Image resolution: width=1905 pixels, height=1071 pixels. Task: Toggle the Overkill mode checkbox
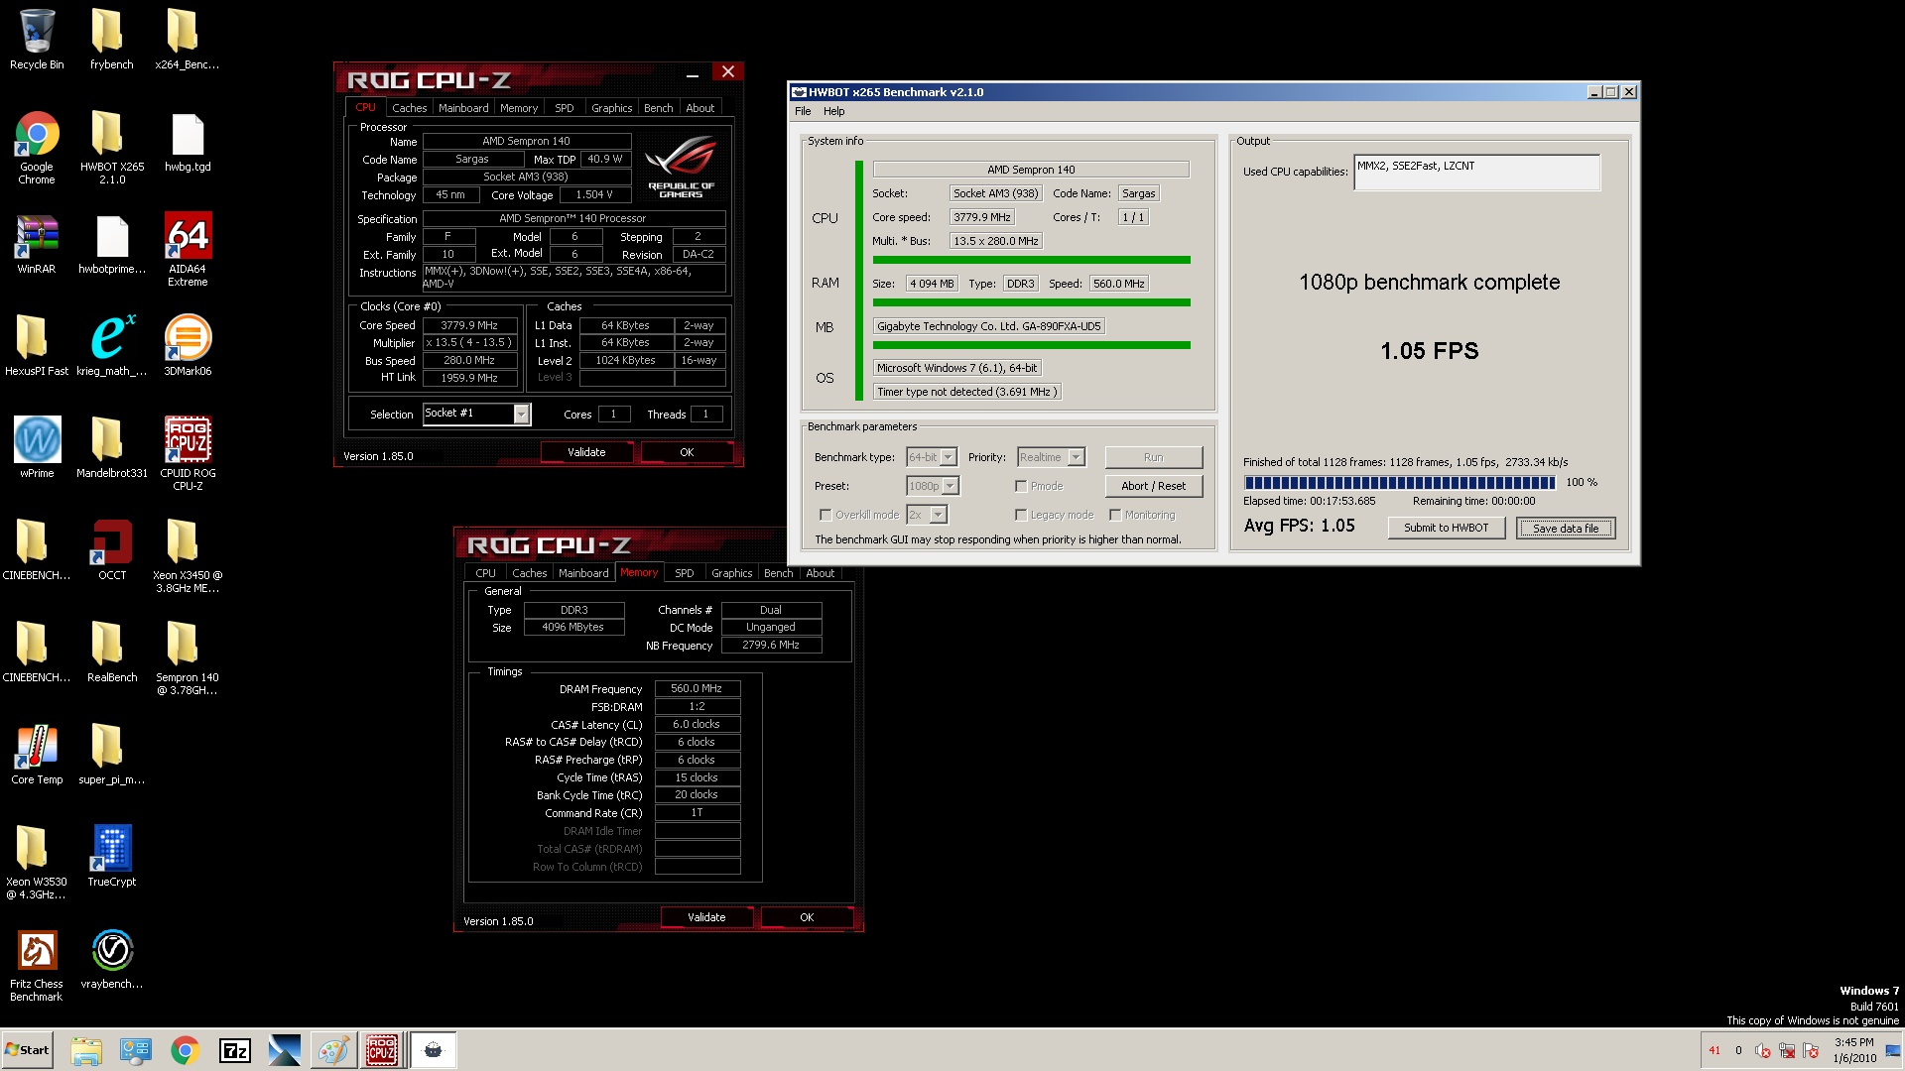(825, 515)
